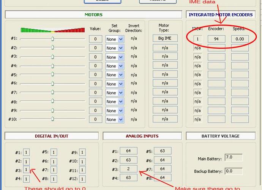Image resolution: width=262 pixels, height=190 pixels.
Task: Click the motor #1 power slider handle
Action: (x=52, y=39)
